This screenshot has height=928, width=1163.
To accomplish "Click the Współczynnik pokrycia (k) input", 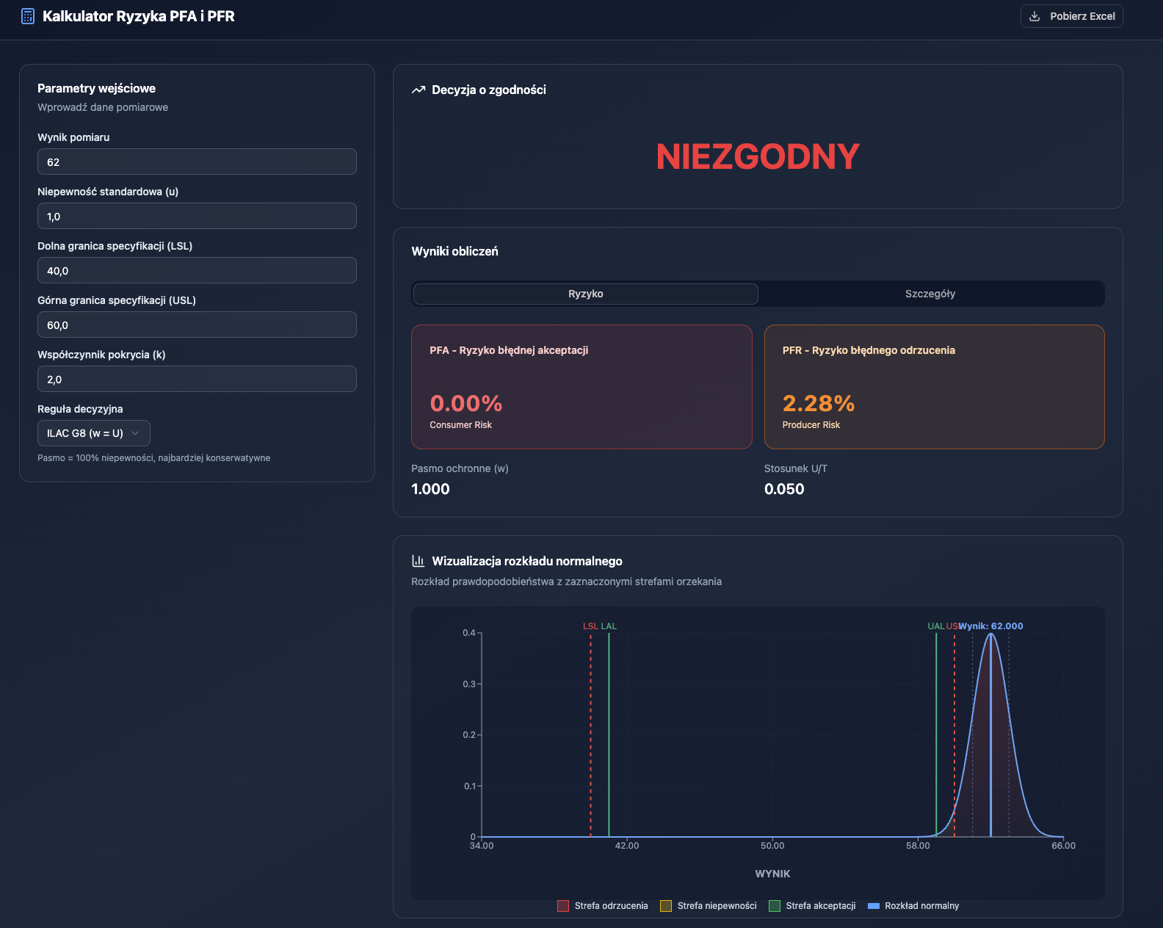I will click(197, 379).
